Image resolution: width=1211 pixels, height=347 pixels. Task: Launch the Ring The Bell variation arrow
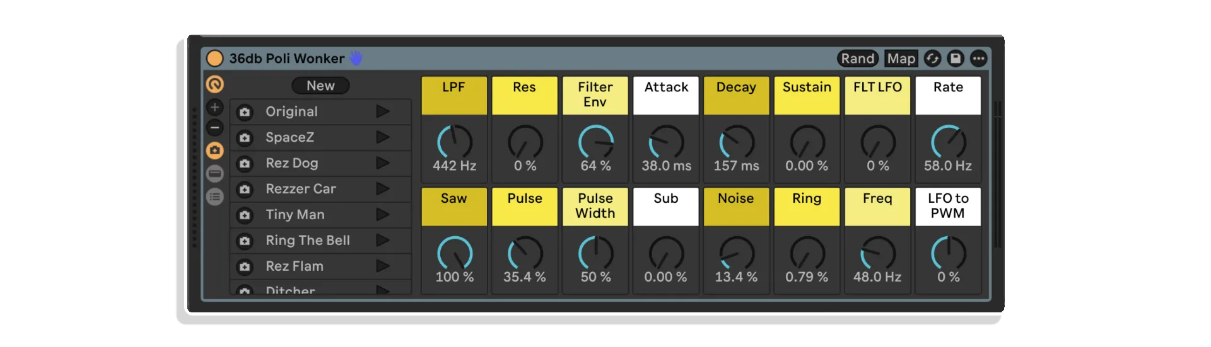click(383, 241)
